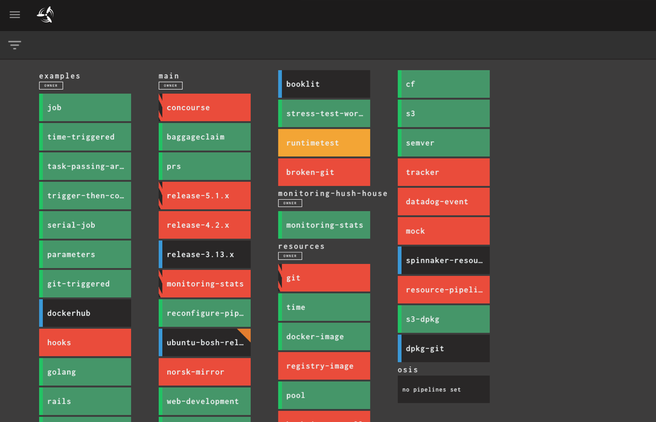656x422 pixels.
Task: Click the blue pause stripe on dpkg-git
Action: (399, 348)
